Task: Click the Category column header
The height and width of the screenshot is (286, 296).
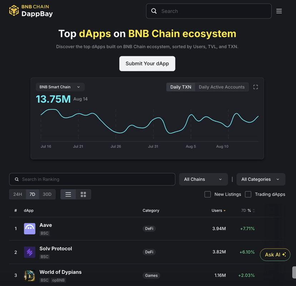Action: (151, 210)
